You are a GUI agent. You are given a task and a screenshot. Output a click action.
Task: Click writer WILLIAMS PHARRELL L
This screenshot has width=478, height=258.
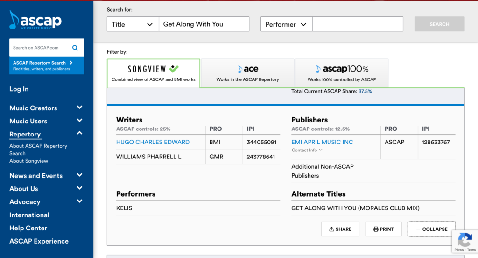coord(149,157)
